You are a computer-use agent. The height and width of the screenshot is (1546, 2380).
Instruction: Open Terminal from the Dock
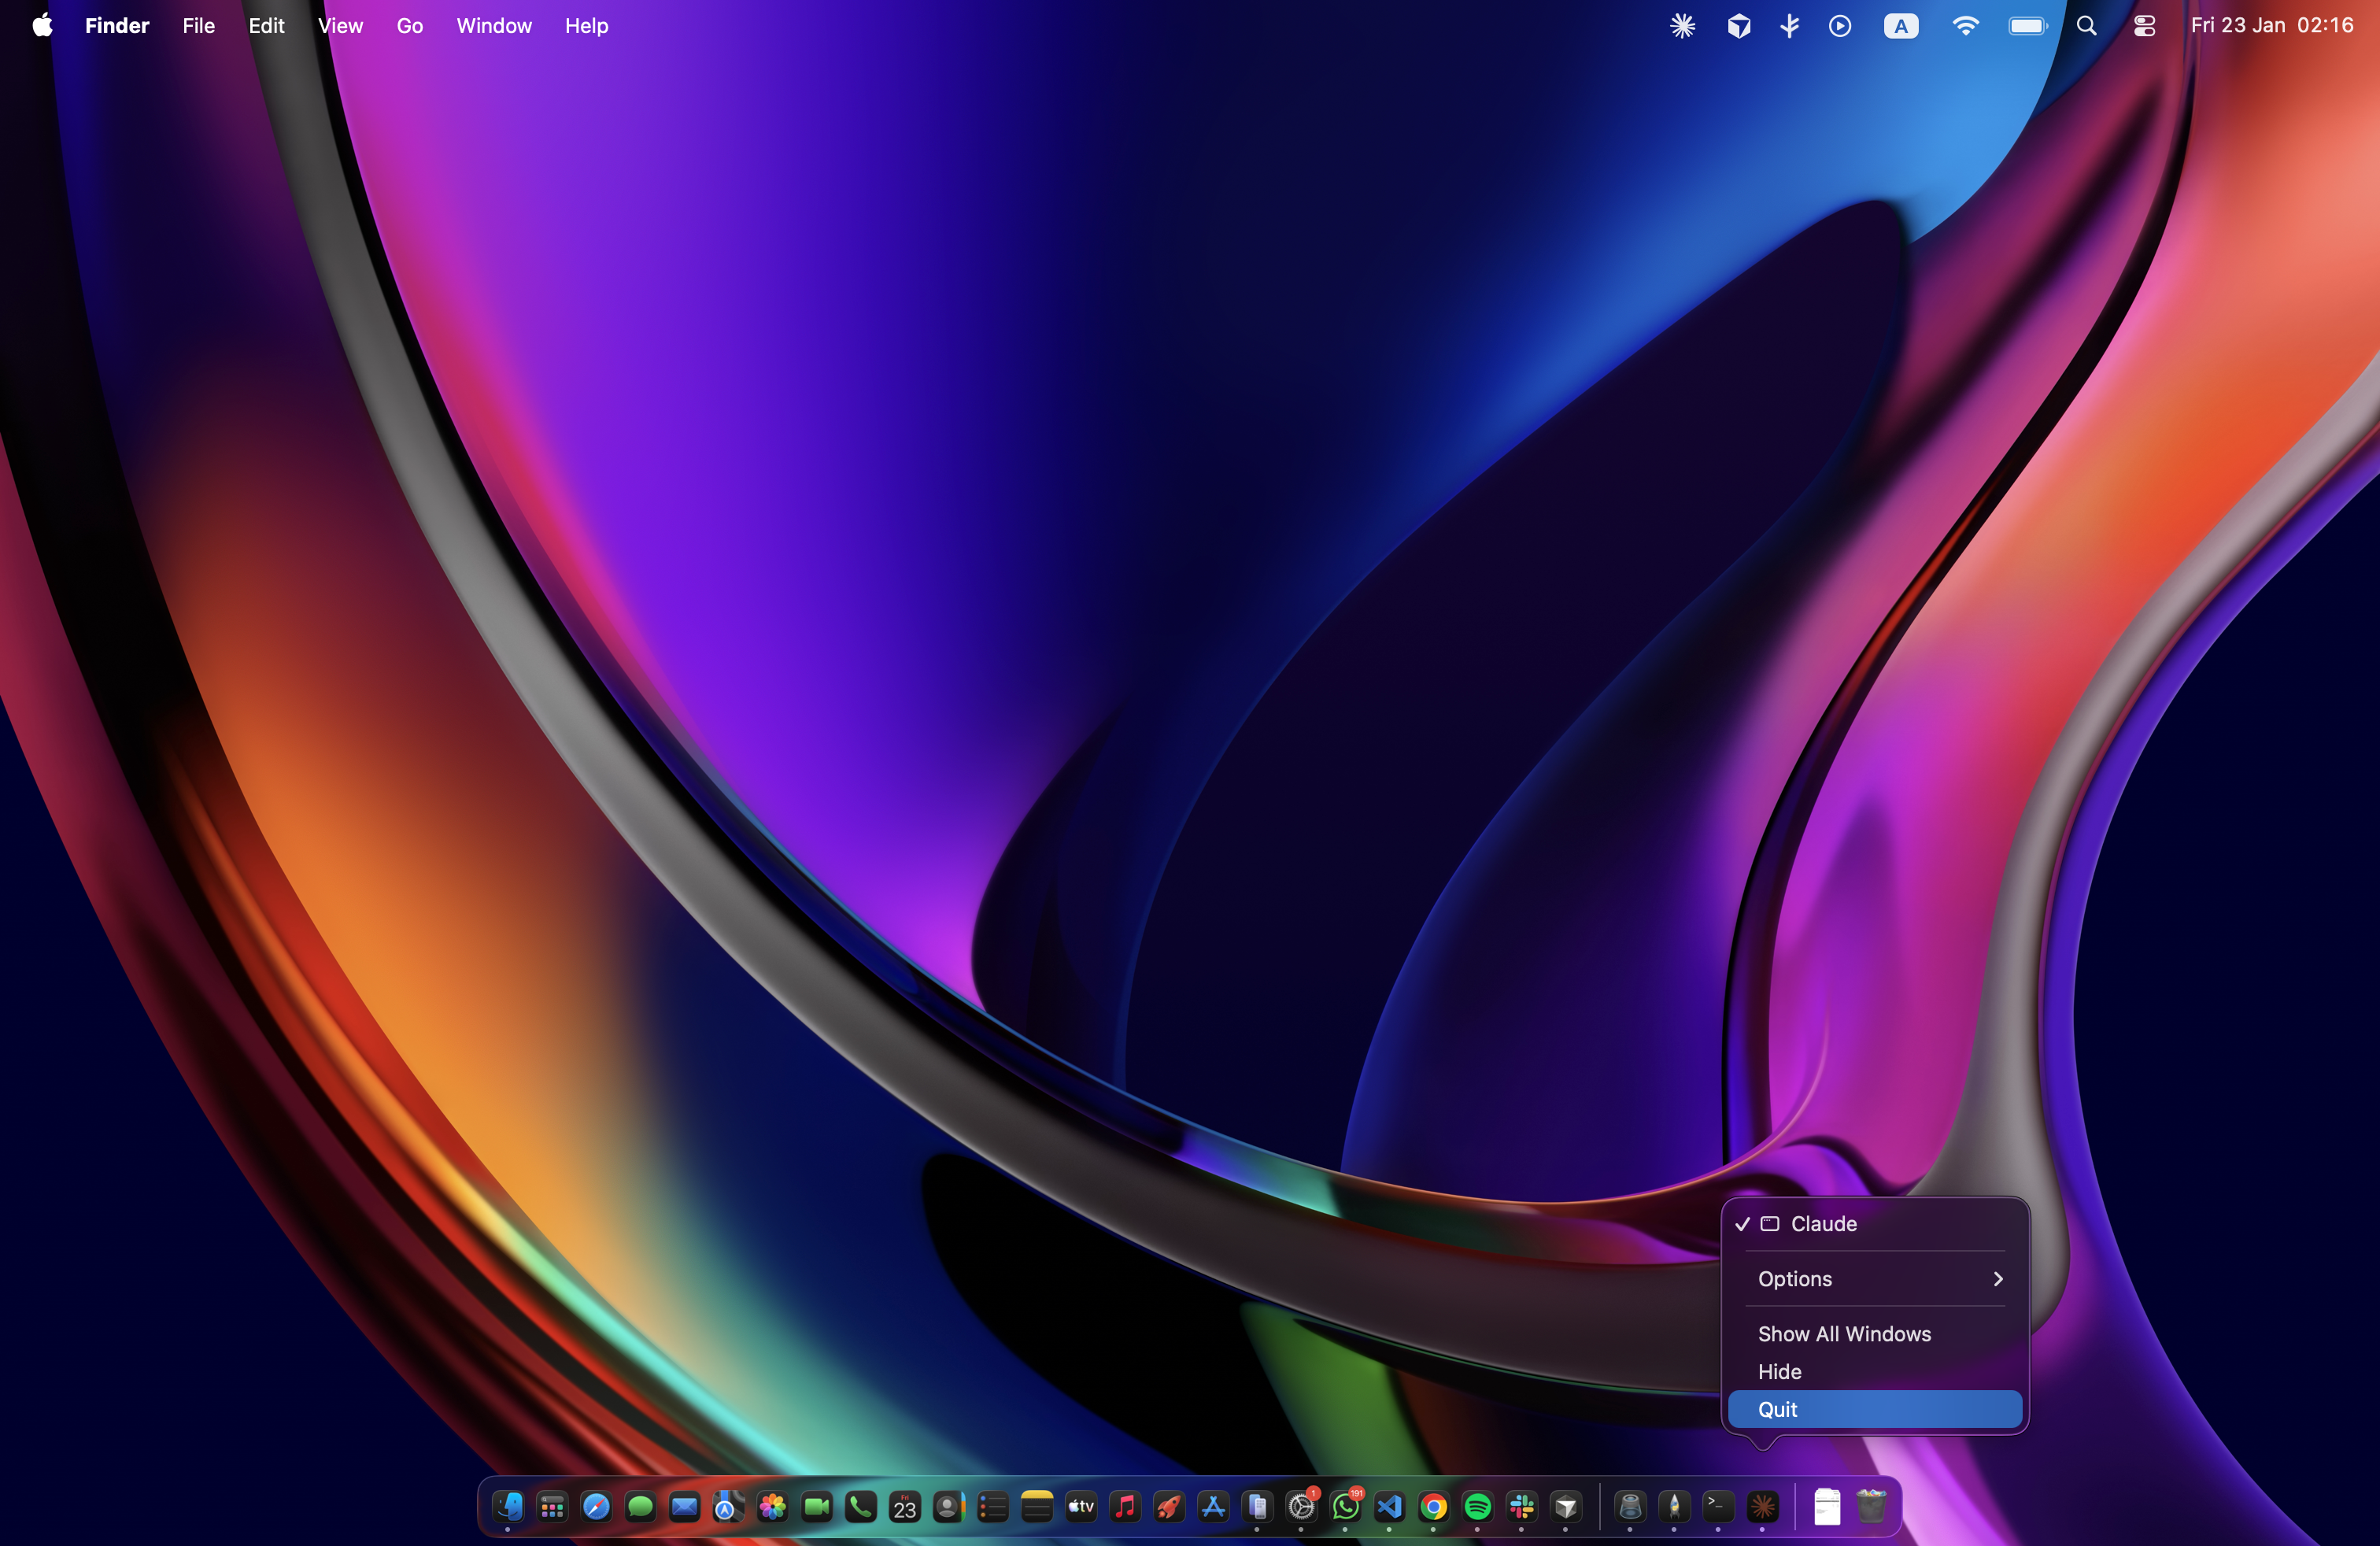point(1717,1505)
